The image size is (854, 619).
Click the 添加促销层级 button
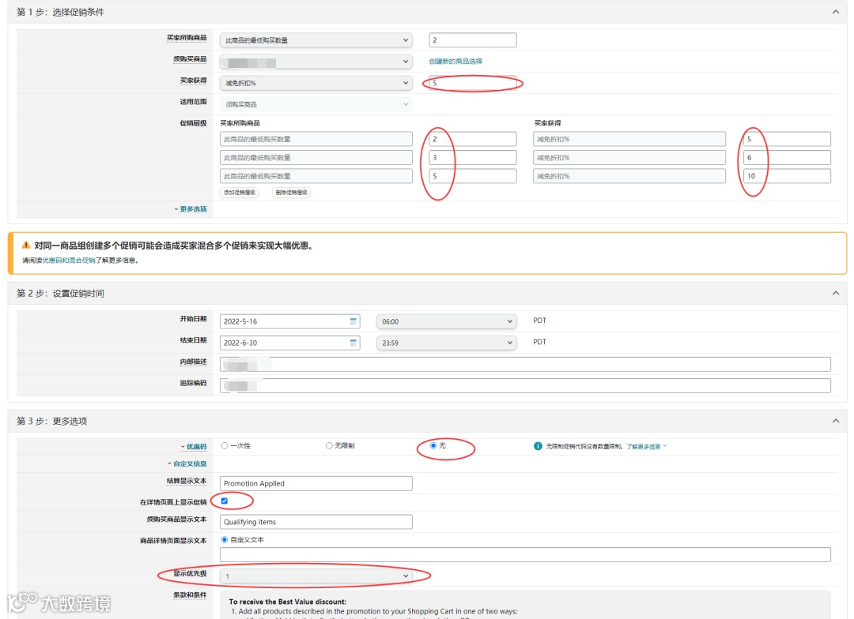coord(239,192)
